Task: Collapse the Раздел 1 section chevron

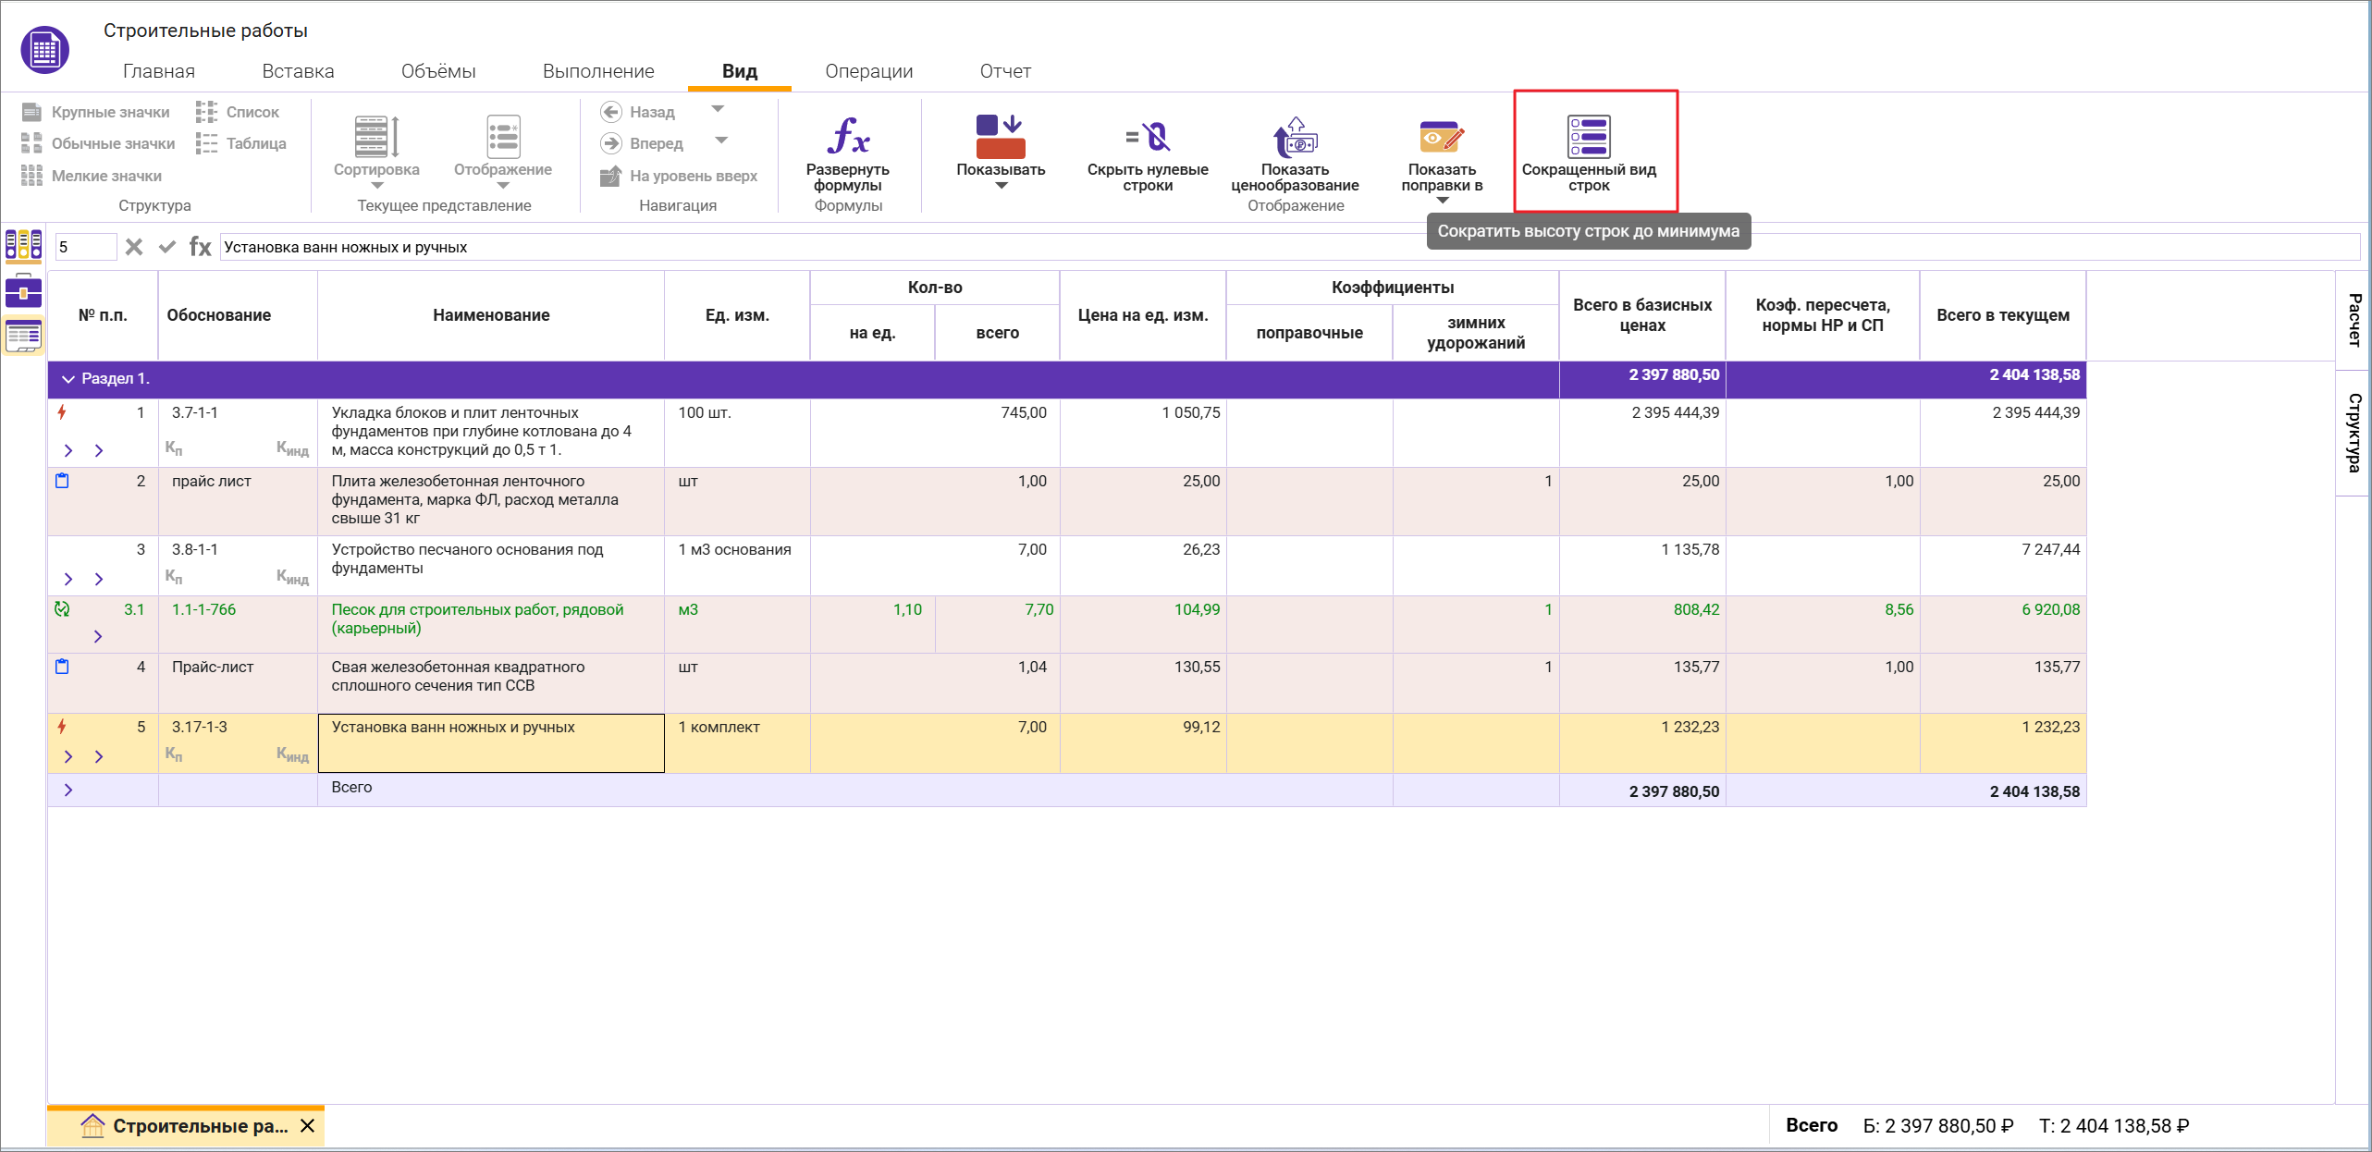Action: click(x=68, y=379)
